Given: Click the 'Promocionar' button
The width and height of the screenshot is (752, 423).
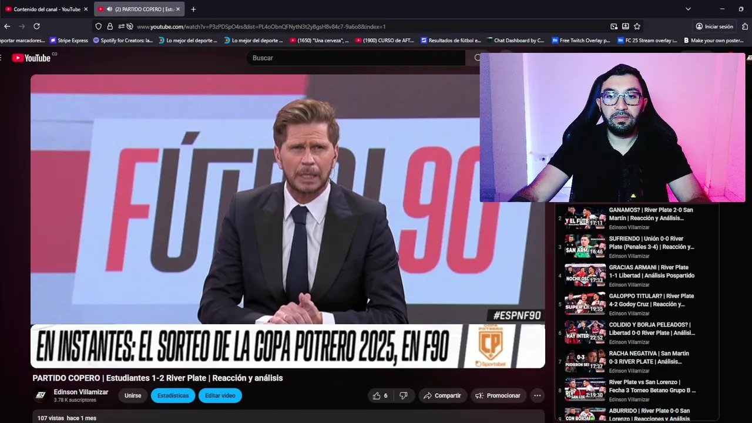Looking at the screenshot, I should 498,395.
